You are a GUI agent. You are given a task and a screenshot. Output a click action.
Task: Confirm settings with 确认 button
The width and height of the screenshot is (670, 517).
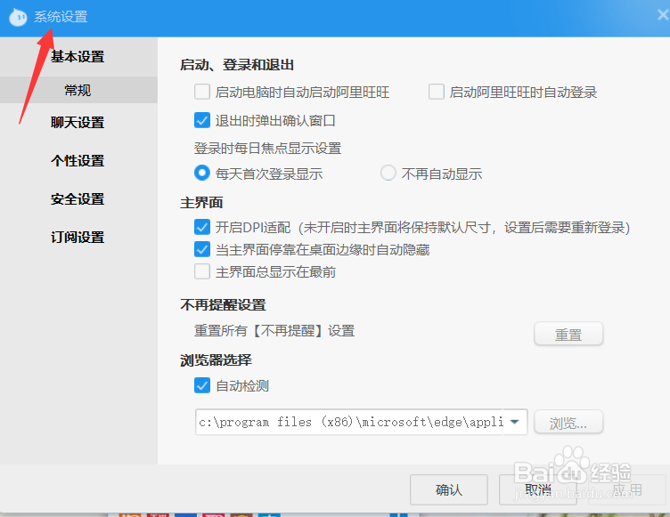(x=449, y=489)
